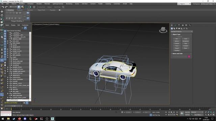This screenshot has width=216, height=121.
Task: Open the Rendering menu
Action: click(69, 4)
